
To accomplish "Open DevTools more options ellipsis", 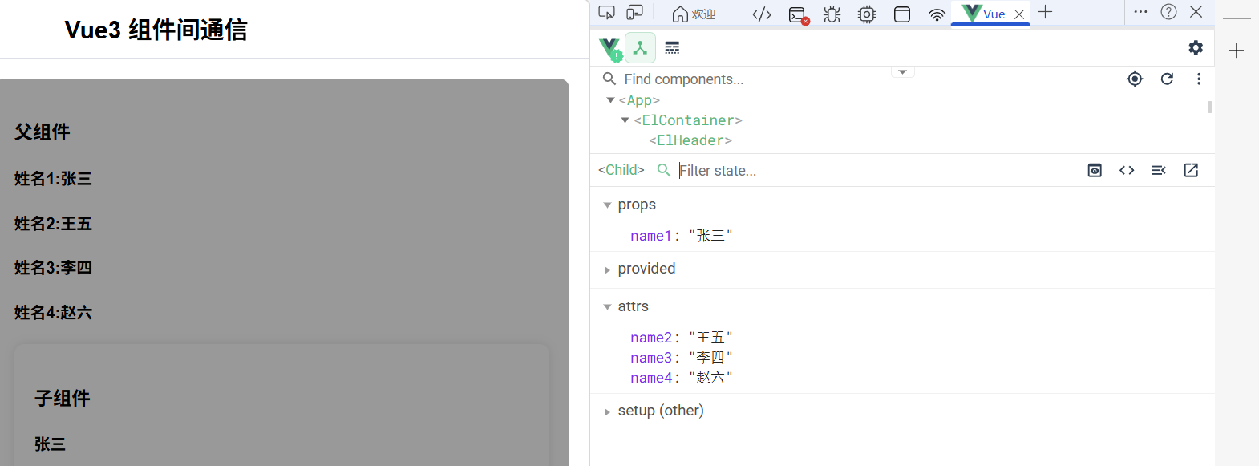I will [1140, 12].
